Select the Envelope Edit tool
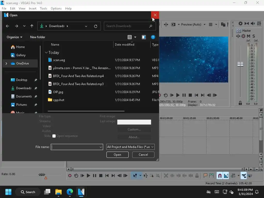264x198 pixels. coord(146,176)
